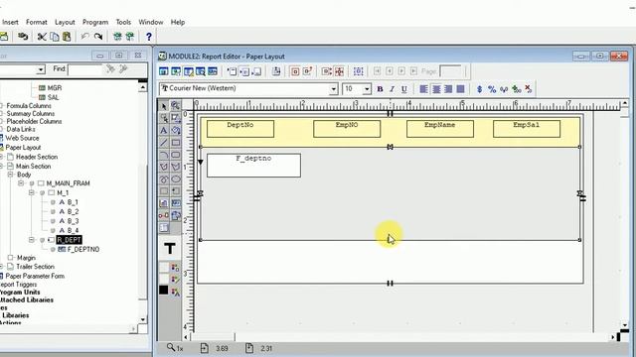This screenshot has height=357, width=636.
Task: Select the EmpName label box in layout
Action: point(440,129)
